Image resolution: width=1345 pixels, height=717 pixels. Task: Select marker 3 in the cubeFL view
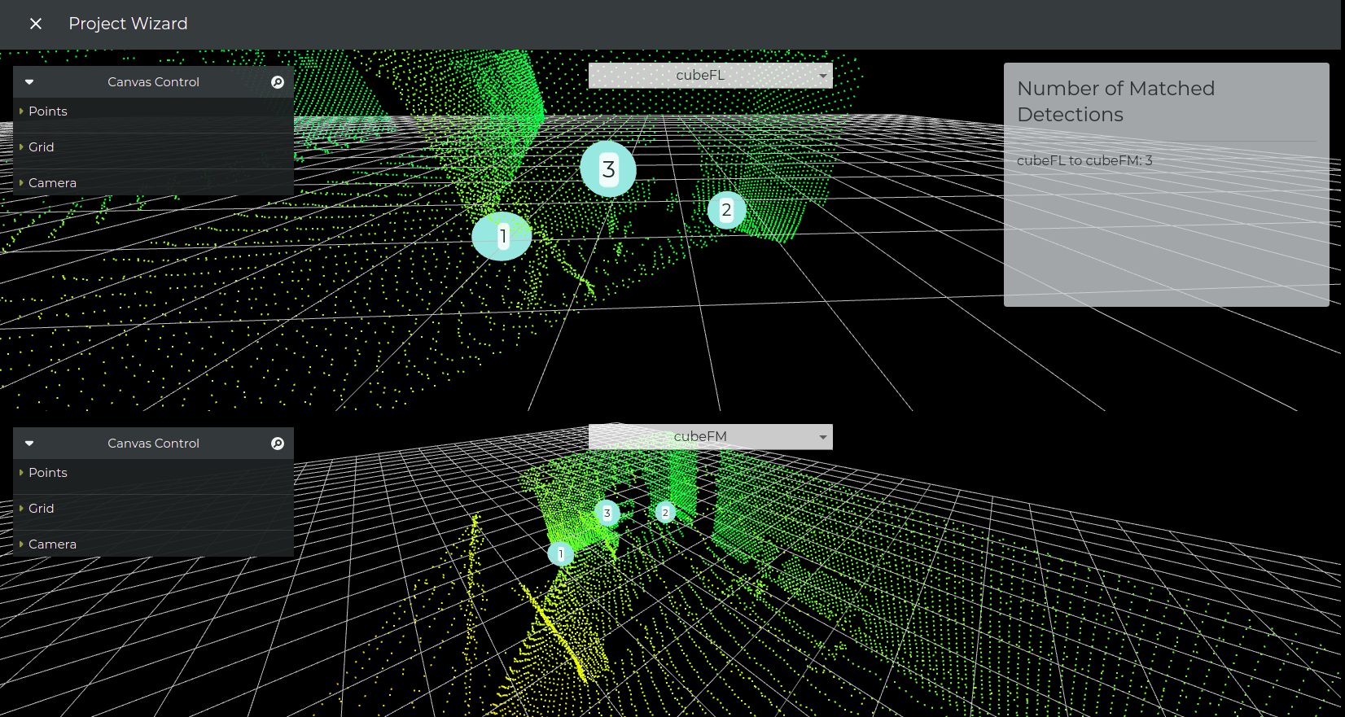click(x=608, y=169)
